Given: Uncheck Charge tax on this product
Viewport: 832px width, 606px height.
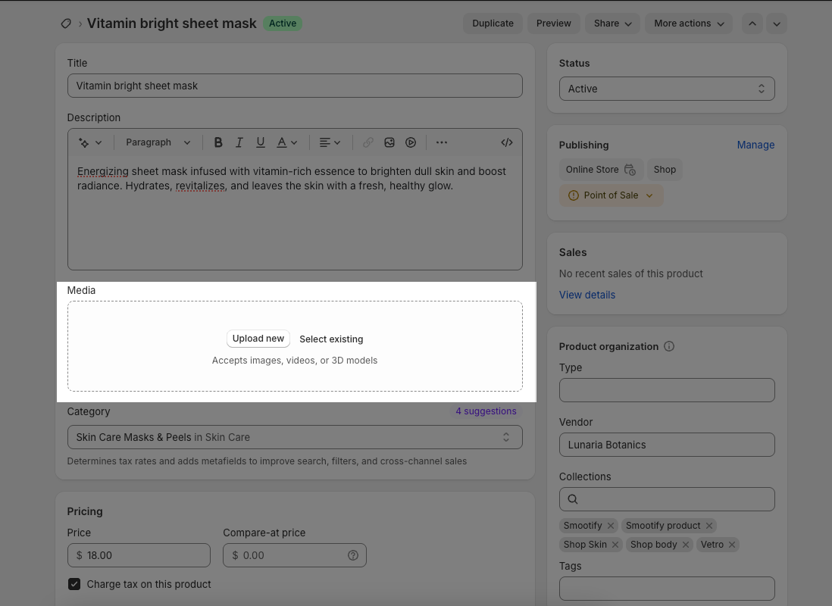Looking at the screenshot, I should [x=74, y=584].
